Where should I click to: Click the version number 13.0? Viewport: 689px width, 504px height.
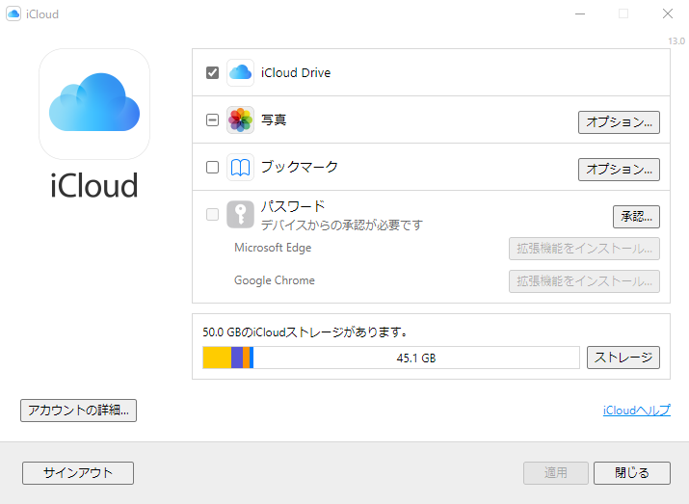[x=676, y=41]
